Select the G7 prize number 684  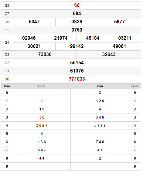[77, 13]
